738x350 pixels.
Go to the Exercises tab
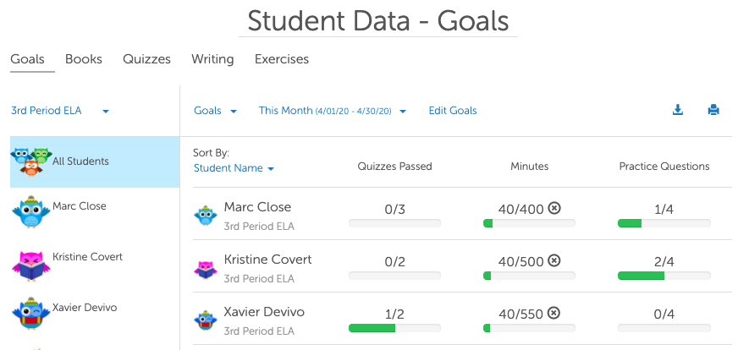pyautogui.click(x=281, y=59)
